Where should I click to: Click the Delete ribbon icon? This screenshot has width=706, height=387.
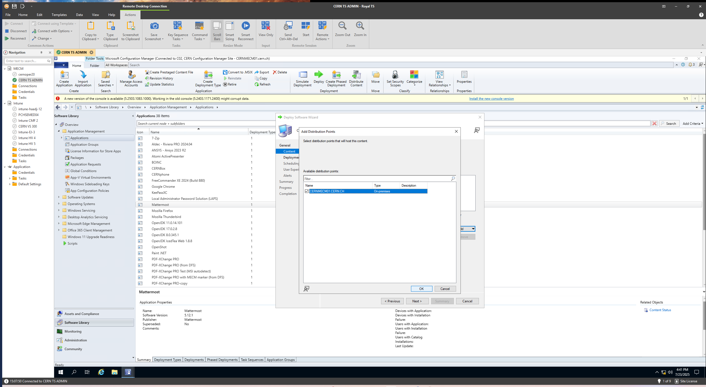click(280, 72)
